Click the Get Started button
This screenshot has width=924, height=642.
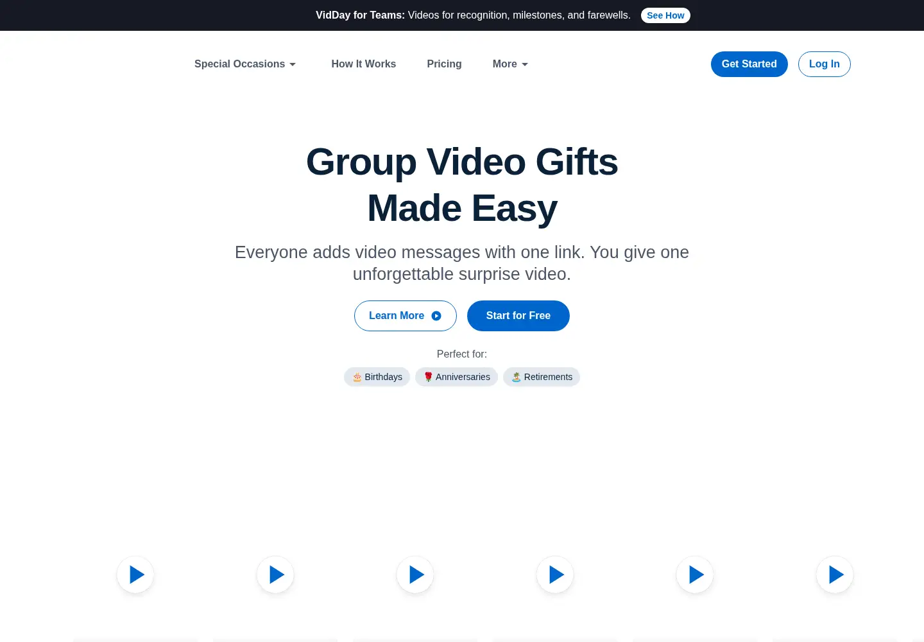(749, 64)
